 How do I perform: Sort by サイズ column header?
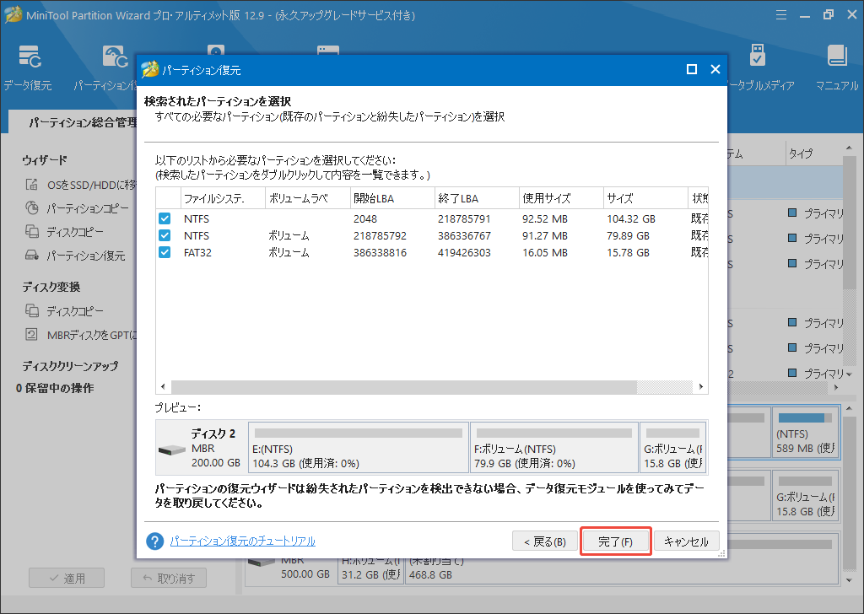click(x=645, y=198)
